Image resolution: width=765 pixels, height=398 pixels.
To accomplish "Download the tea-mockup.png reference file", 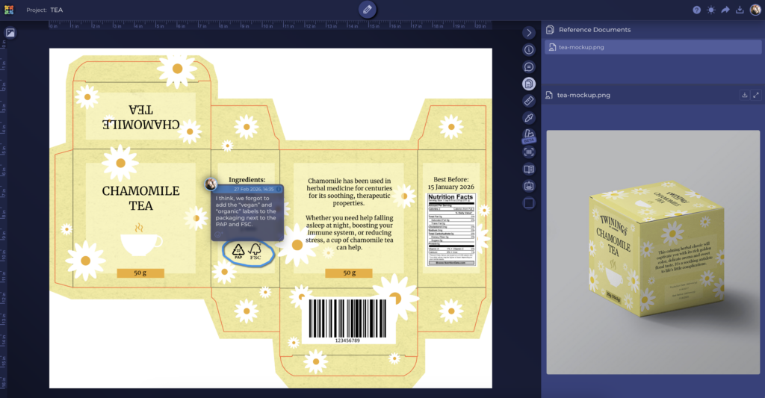I will point(745,95).
